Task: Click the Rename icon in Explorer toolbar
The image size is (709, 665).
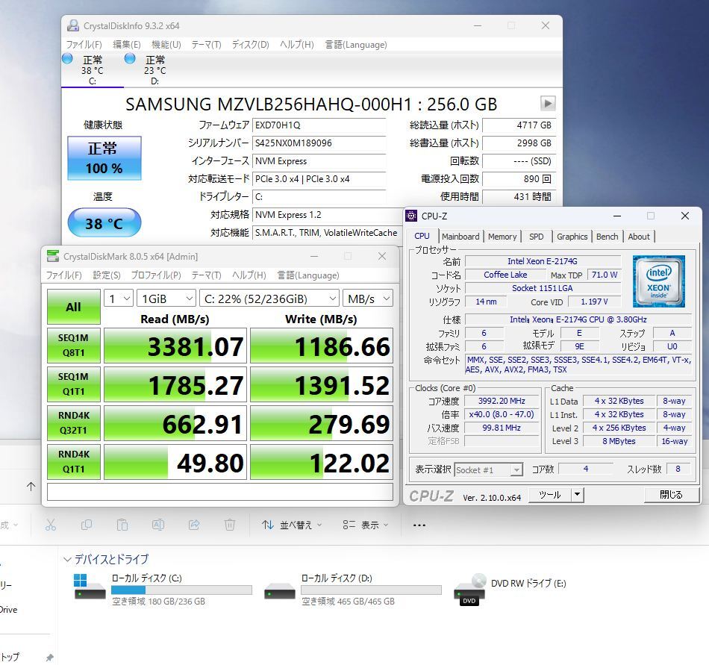Action: (157, 525)
